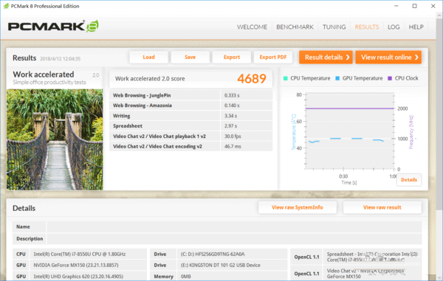Click the PCMark 8 logo
The height and width of the screenshot is (281, 443).
pos(53,27)
